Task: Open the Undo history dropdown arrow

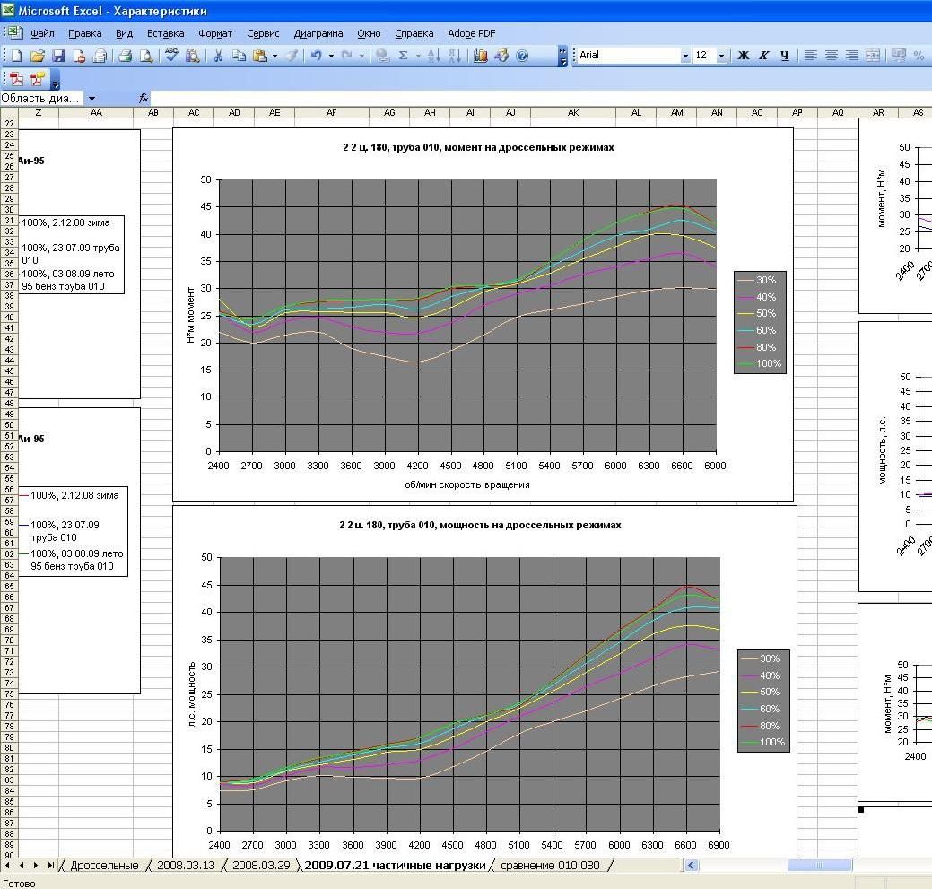Action: coord(331,56)
